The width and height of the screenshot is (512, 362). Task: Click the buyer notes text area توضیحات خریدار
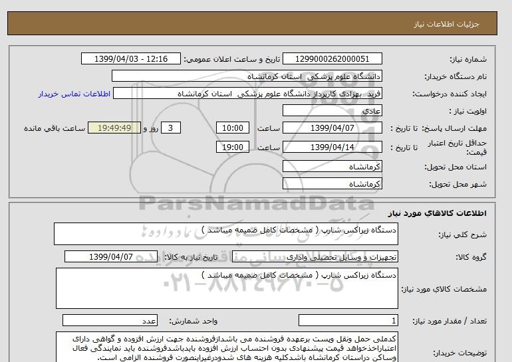click(x=227, y=347)
